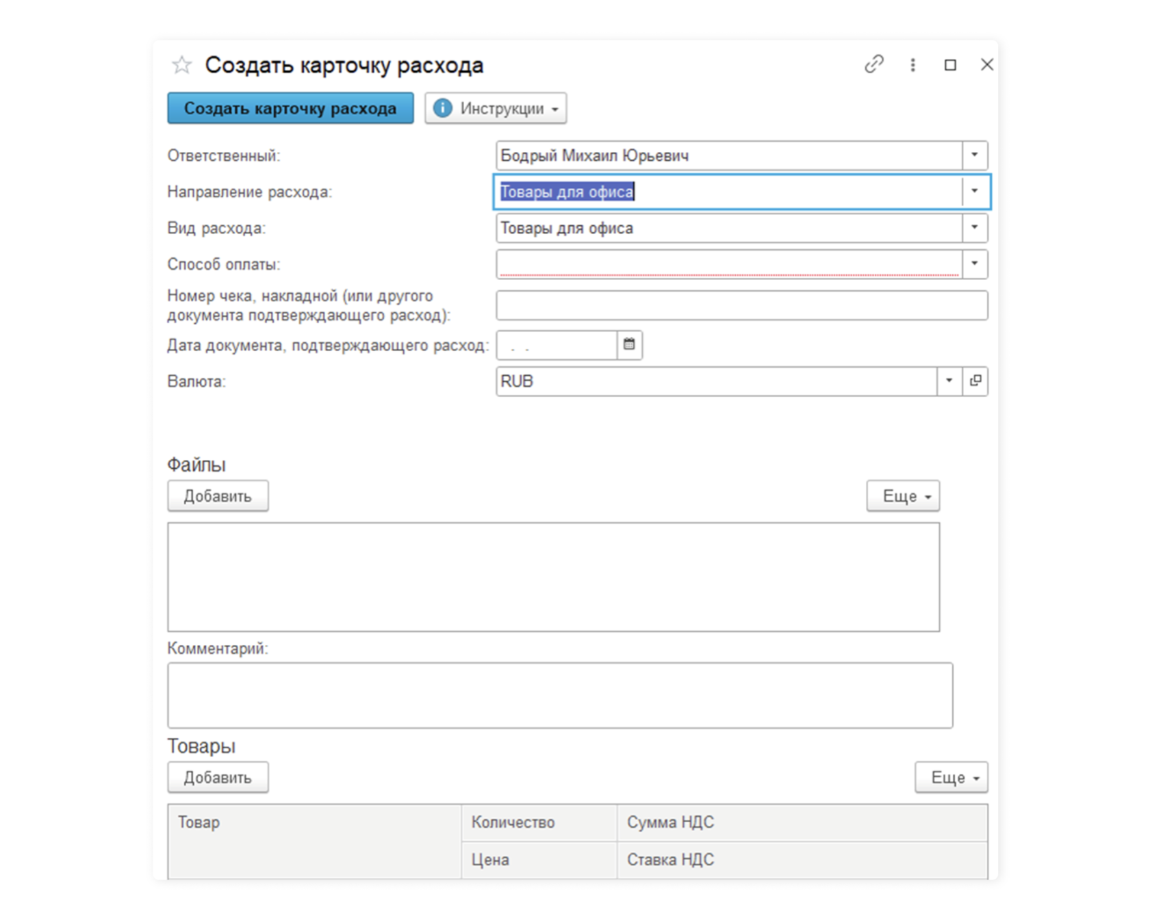Focus the Ответственный field with Бодрый Михаил Юрьевич
1150x920 pixels.
pos(729,155)
